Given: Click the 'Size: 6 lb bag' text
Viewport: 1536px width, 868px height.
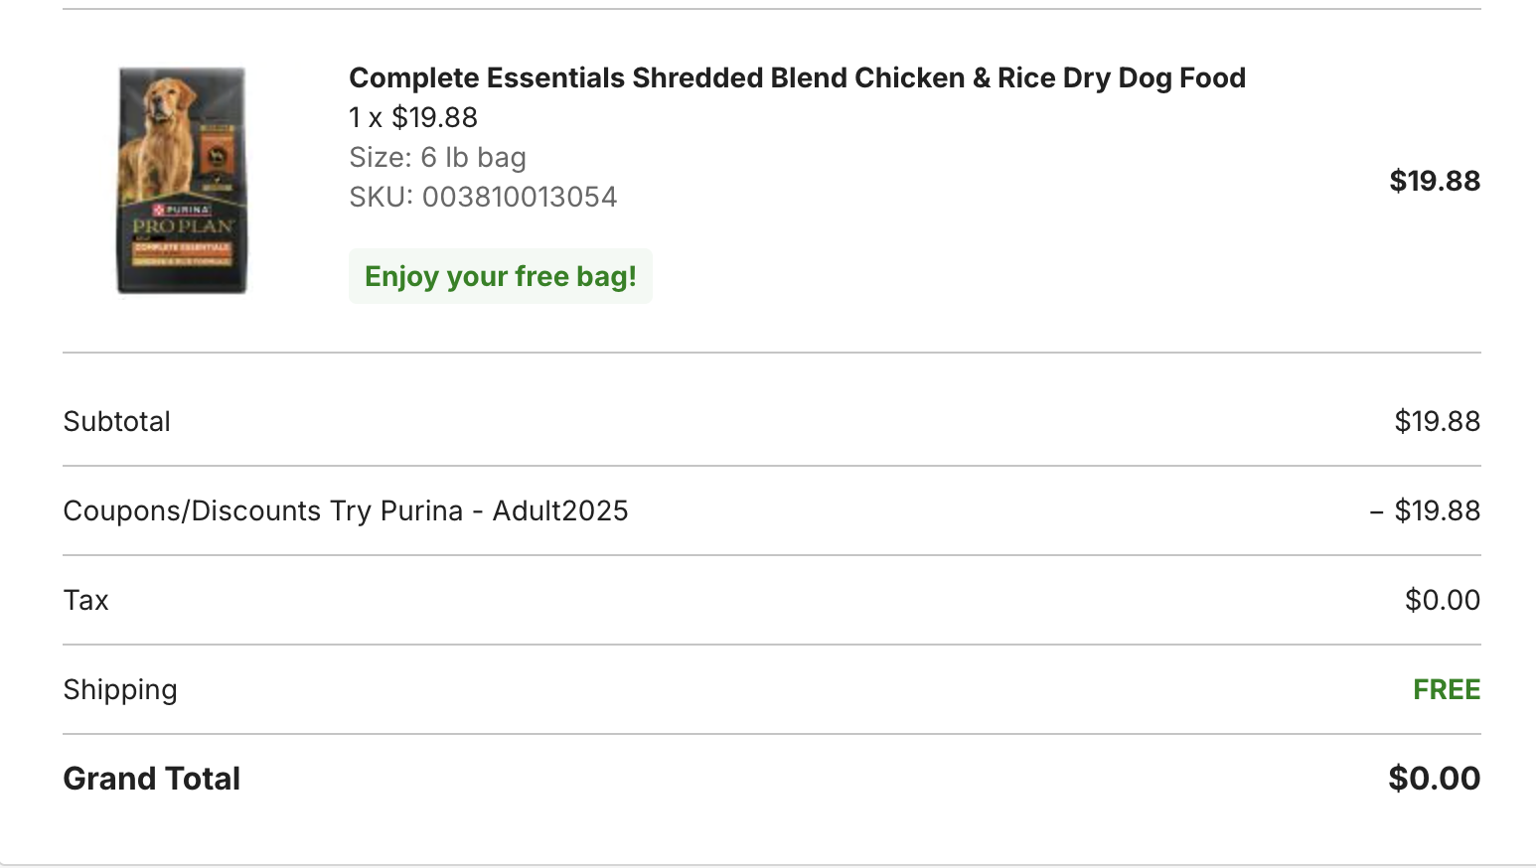Looking at the screenshot, I should [x=437, y=157].
